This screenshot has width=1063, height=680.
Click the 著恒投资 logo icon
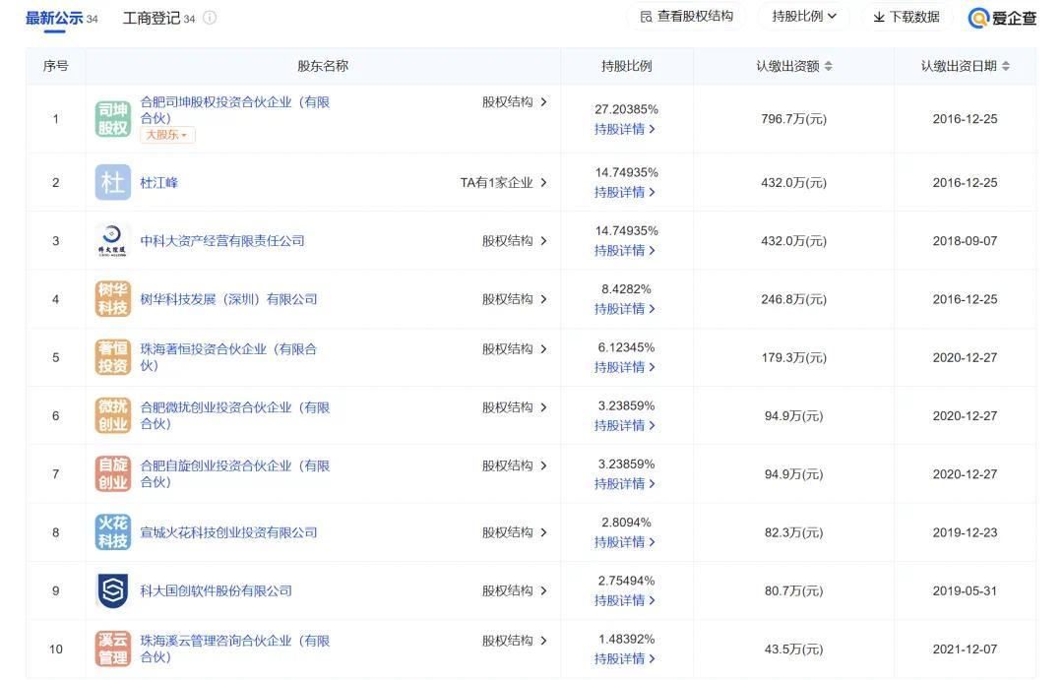(x=112, y=357)
